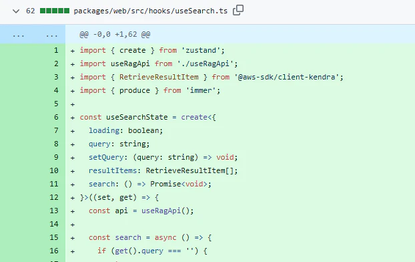Select line number 6

pyautogui.click(x=56, y=117)
